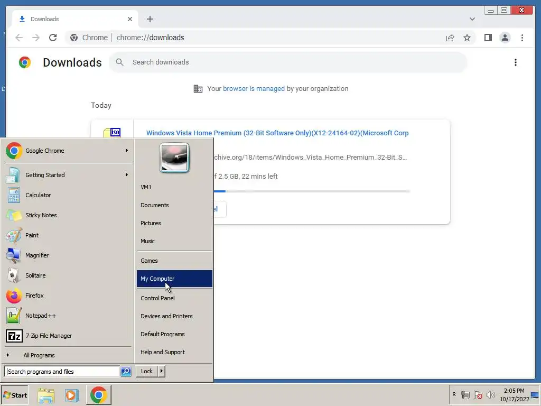The image size is (541, 406).
Task: Open Downloads page more actions menu
Action: point(516,62)
